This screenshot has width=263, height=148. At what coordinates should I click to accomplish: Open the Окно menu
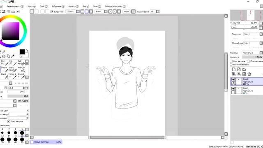click(97, 7)
